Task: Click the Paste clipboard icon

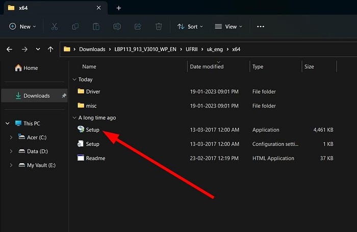Action: (96, 27)
